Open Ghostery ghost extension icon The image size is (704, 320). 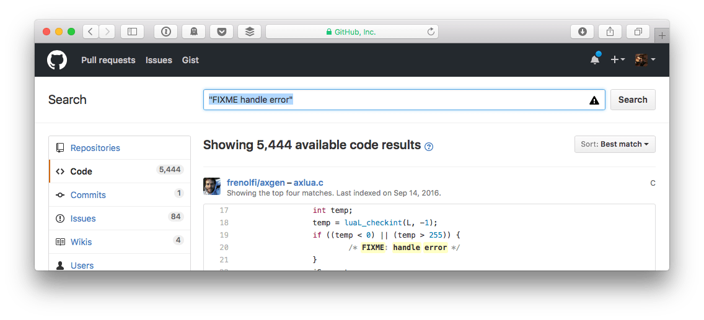pos(194,32)
